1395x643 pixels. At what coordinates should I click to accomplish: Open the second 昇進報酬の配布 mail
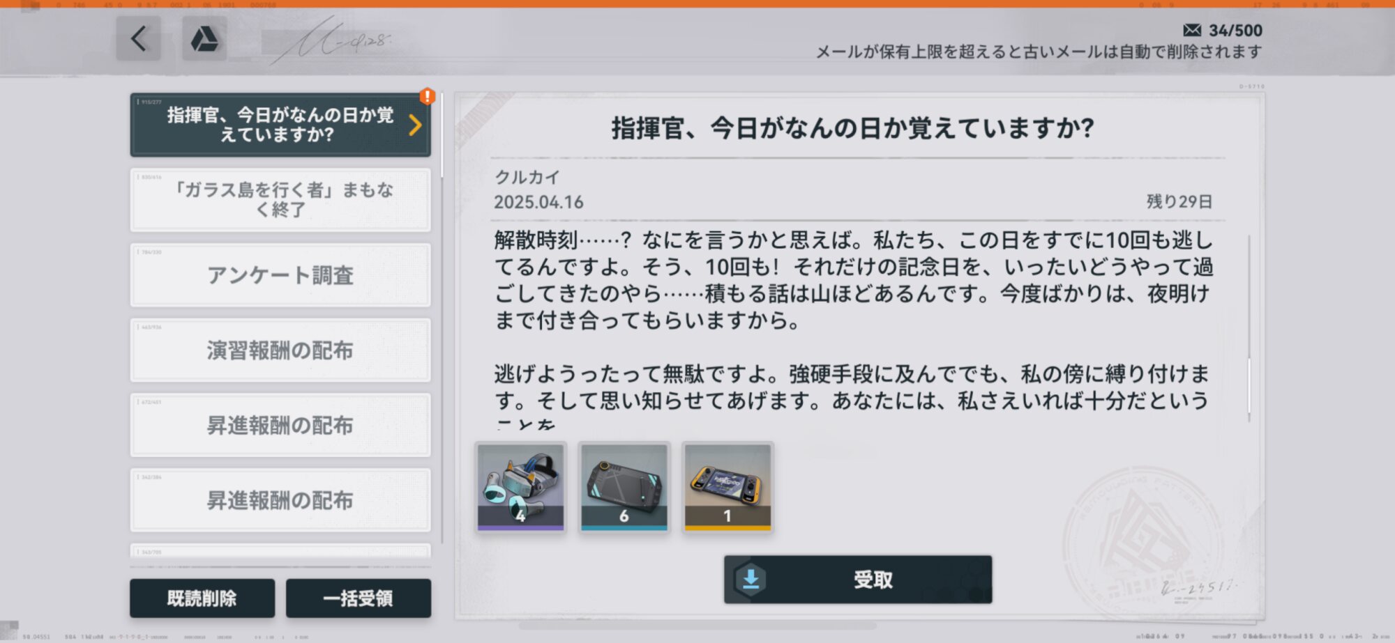coord(280,500)
